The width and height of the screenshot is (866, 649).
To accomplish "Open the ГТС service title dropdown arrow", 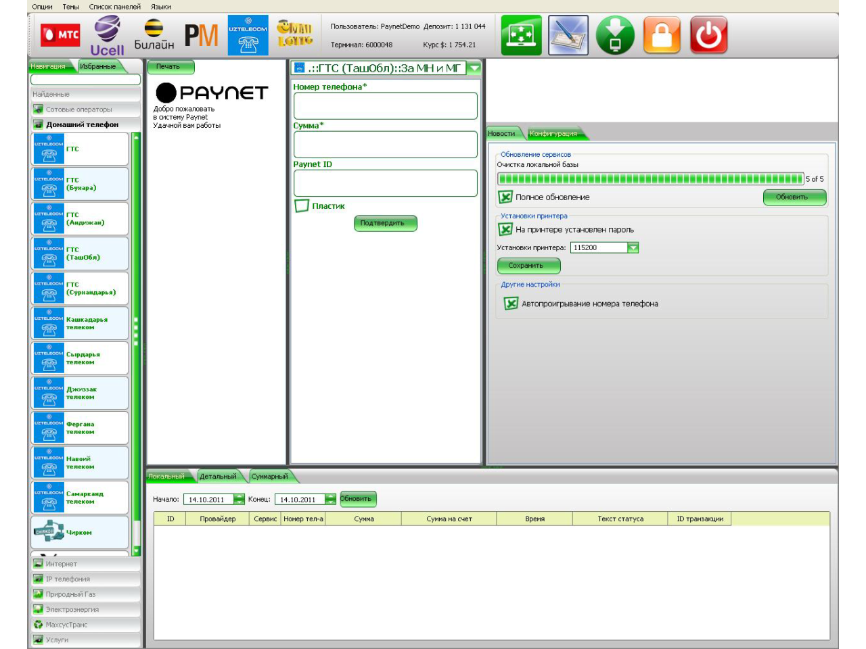I will click(x=474, y=68).
